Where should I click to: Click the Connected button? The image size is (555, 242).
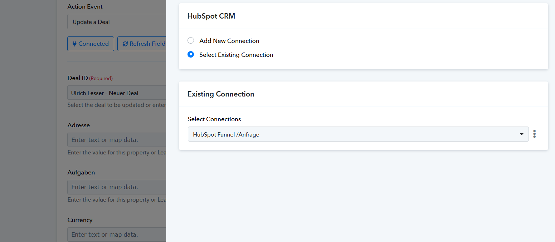91,44
